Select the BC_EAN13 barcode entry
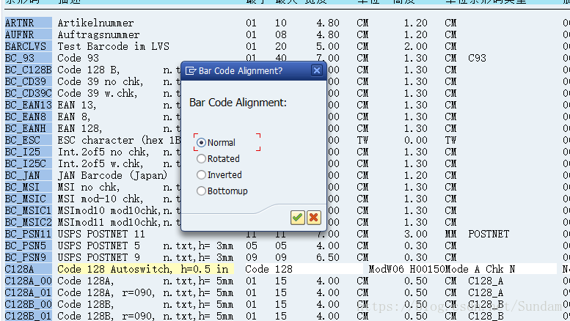This screenshot has height=321, width=570. coord(29,105)
